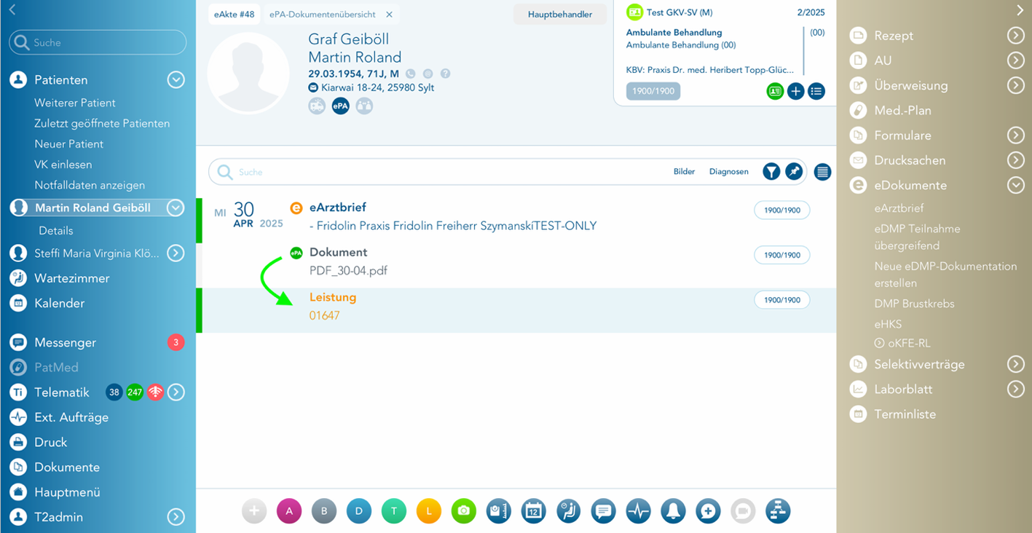
Task: Open the calendar icon in bottom toolbar
Action: 533,511
